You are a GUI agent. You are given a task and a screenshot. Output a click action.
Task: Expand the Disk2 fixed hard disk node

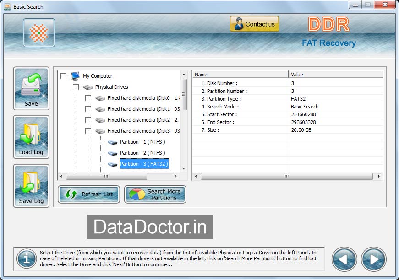88,120
